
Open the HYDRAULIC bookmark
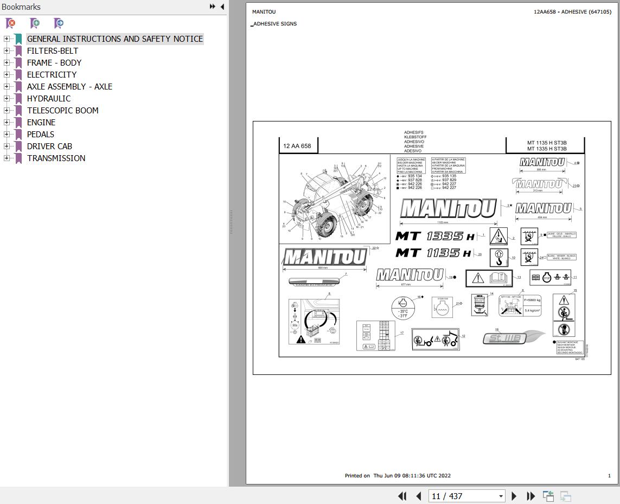pos(49,98)
